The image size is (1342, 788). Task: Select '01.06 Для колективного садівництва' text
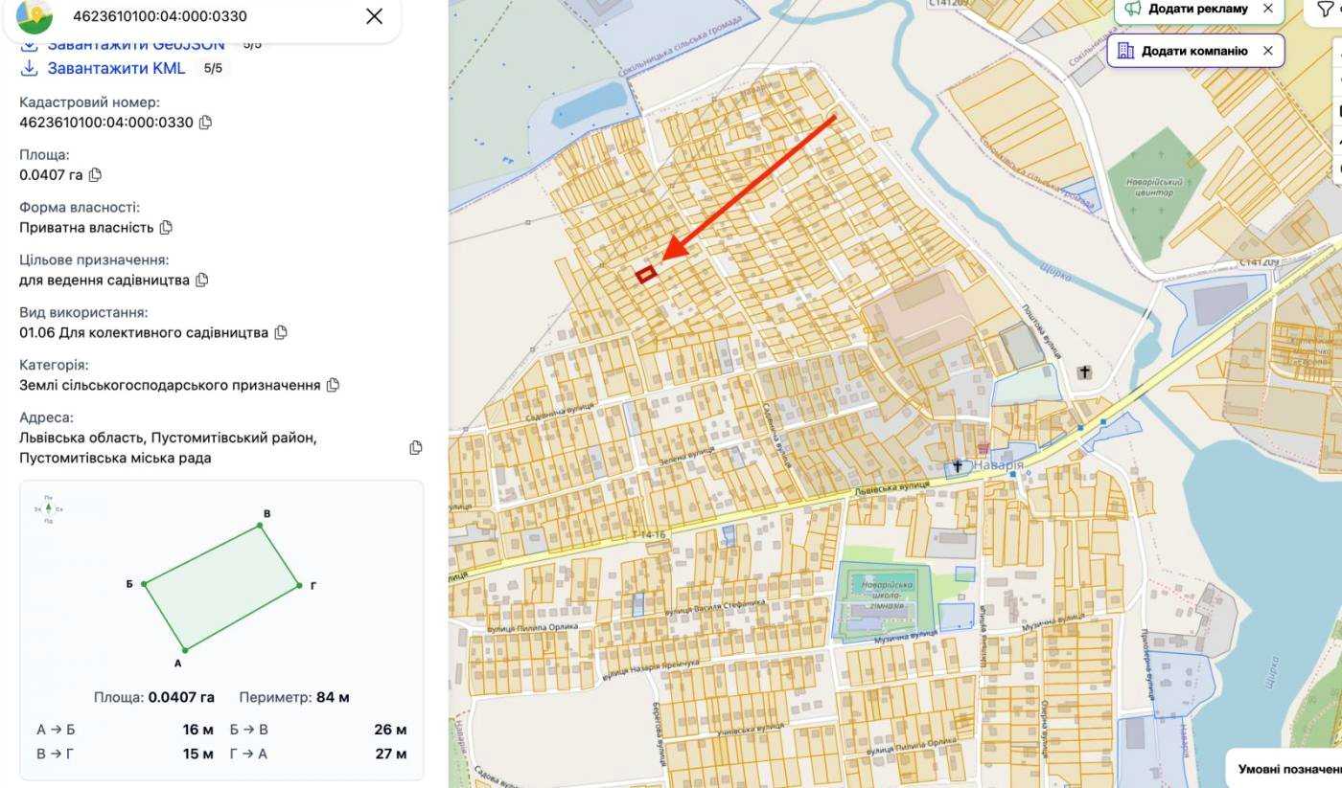point(144,333)
